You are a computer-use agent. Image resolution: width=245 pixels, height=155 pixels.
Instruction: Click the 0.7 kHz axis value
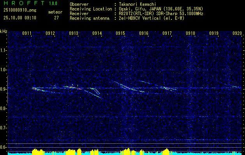click(x=3, y=128)
